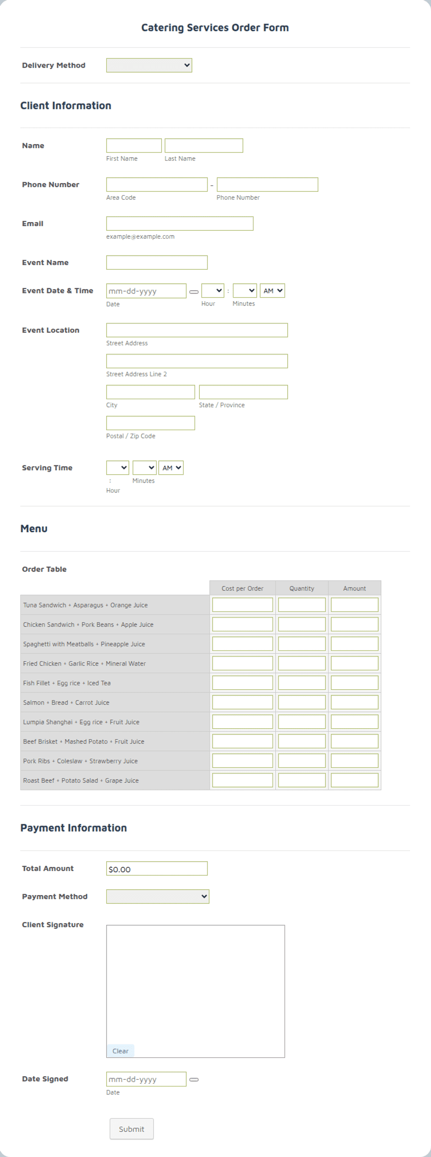The height and width of the screenshot is (1157, 431).
Task: Click Cost per Order for Tuna Sandwich row
Action: coord(242,605)
